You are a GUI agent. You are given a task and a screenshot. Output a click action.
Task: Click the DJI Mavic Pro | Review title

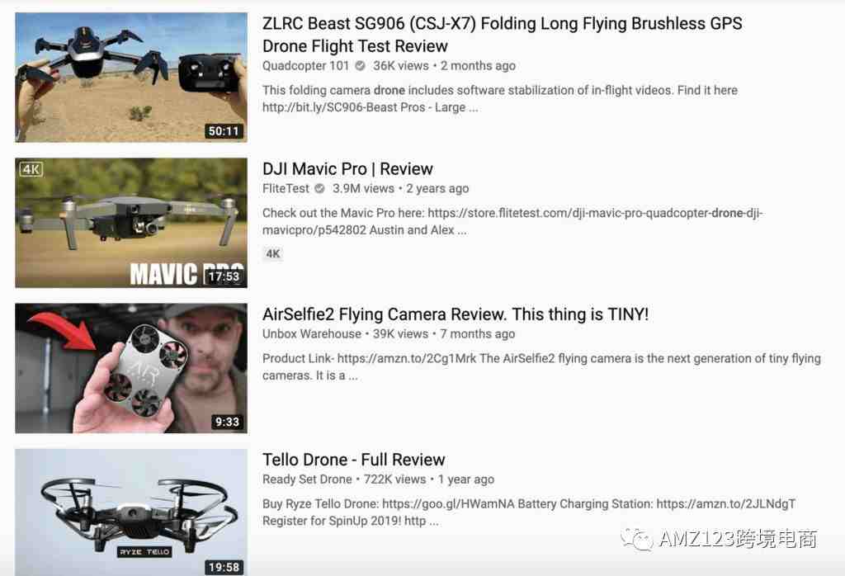347,168
